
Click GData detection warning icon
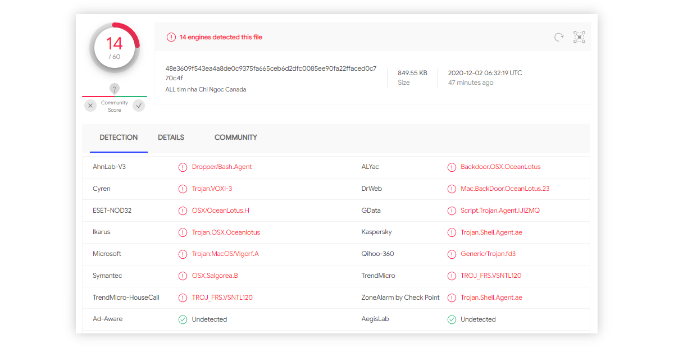click(x=452, y=211)
